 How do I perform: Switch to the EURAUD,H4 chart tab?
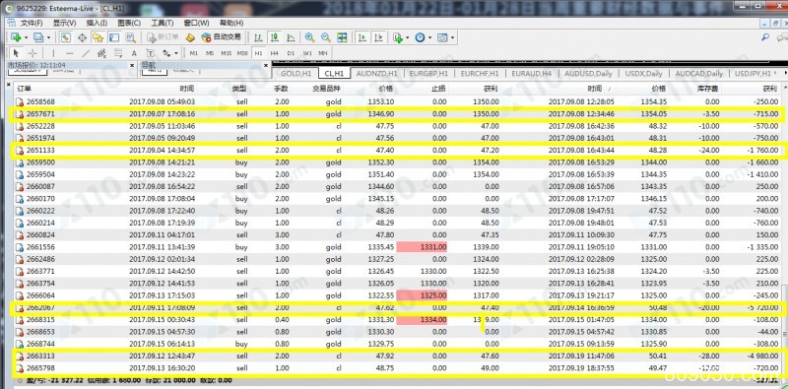tap(531, 74)
